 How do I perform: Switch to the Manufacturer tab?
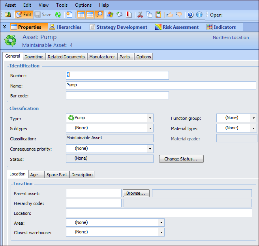coord(102,57)
